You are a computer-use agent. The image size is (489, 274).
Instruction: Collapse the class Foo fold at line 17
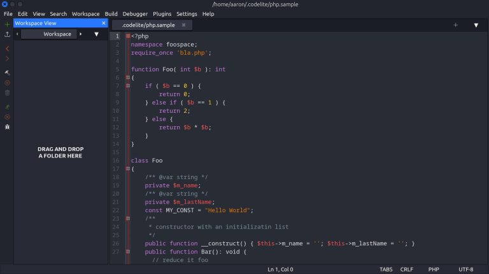(128, 169)
